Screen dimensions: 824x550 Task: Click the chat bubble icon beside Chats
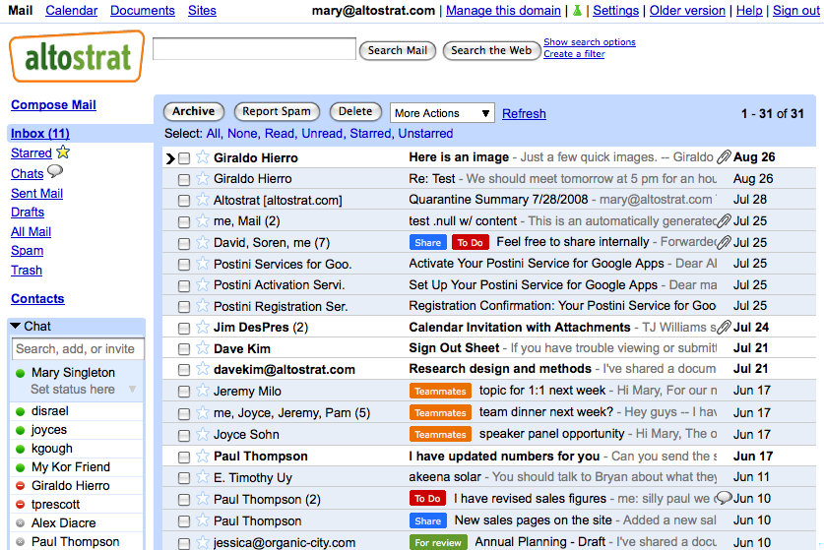tap(55, 171)
